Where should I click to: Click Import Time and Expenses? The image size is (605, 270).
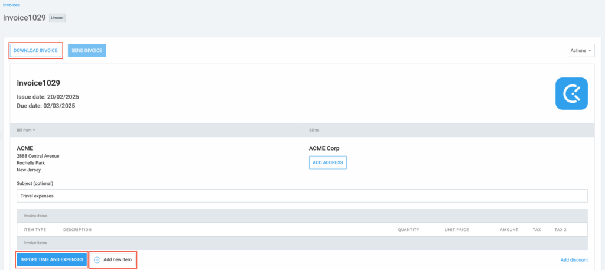pyautogui.click(x=52, y=259)
